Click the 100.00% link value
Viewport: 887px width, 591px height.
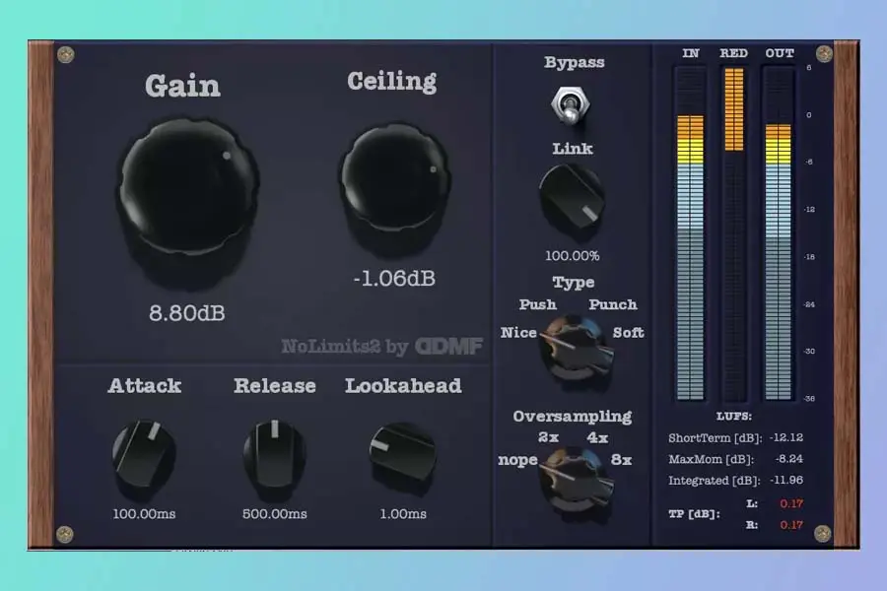coord(572,256)
